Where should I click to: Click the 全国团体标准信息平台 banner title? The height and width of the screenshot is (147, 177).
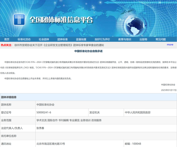pyautogui.click(x=61, y=20)
